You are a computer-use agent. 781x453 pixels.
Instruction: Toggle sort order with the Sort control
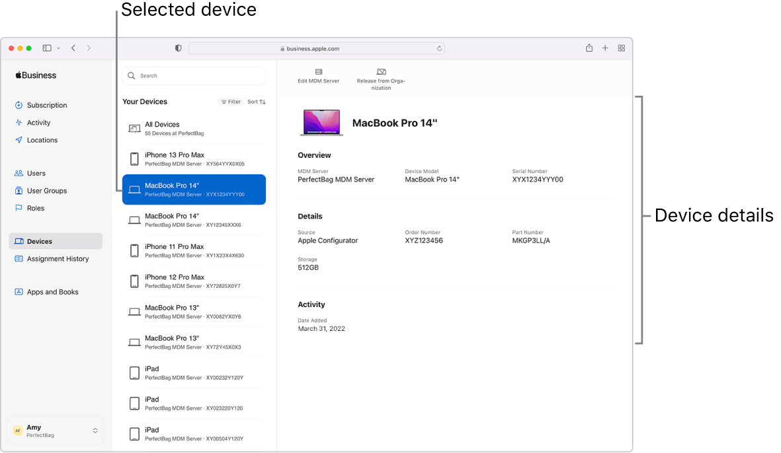(256, 102)
